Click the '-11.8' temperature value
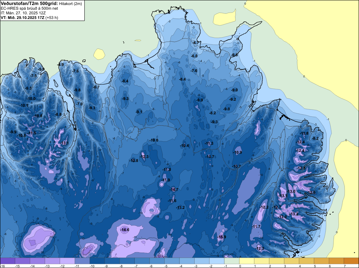Screen dimensions: 359x268 coord(304,134)
